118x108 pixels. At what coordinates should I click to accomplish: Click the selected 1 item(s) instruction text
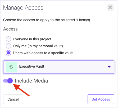[47, 20]
